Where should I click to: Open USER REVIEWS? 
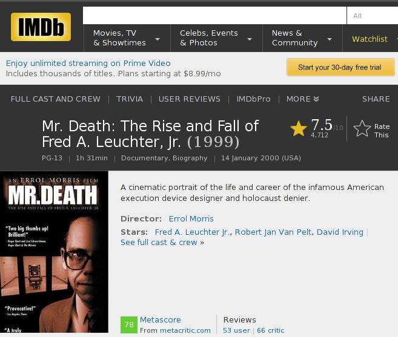tap(190, 99)
